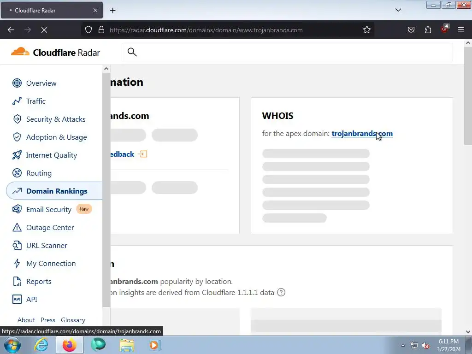The image size is (472, 354).
Task: Click the Security & Attacks shield icon
Action: (x=17, y=119)
